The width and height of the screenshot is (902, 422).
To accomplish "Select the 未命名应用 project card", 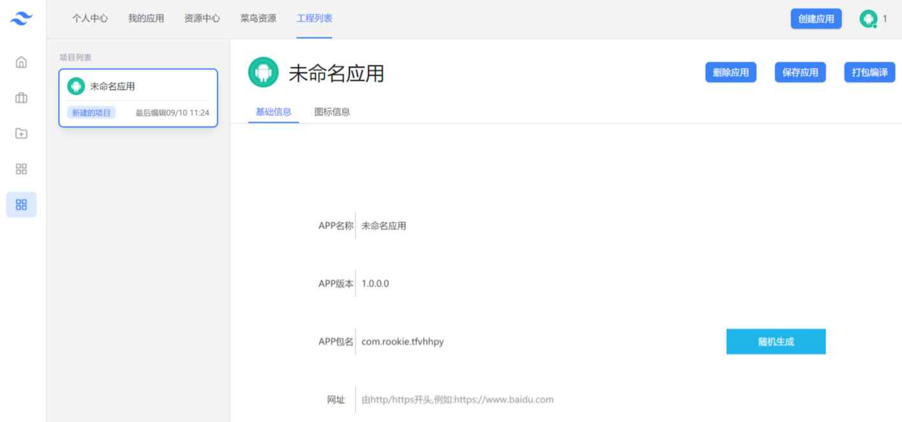I will (138, 97).
